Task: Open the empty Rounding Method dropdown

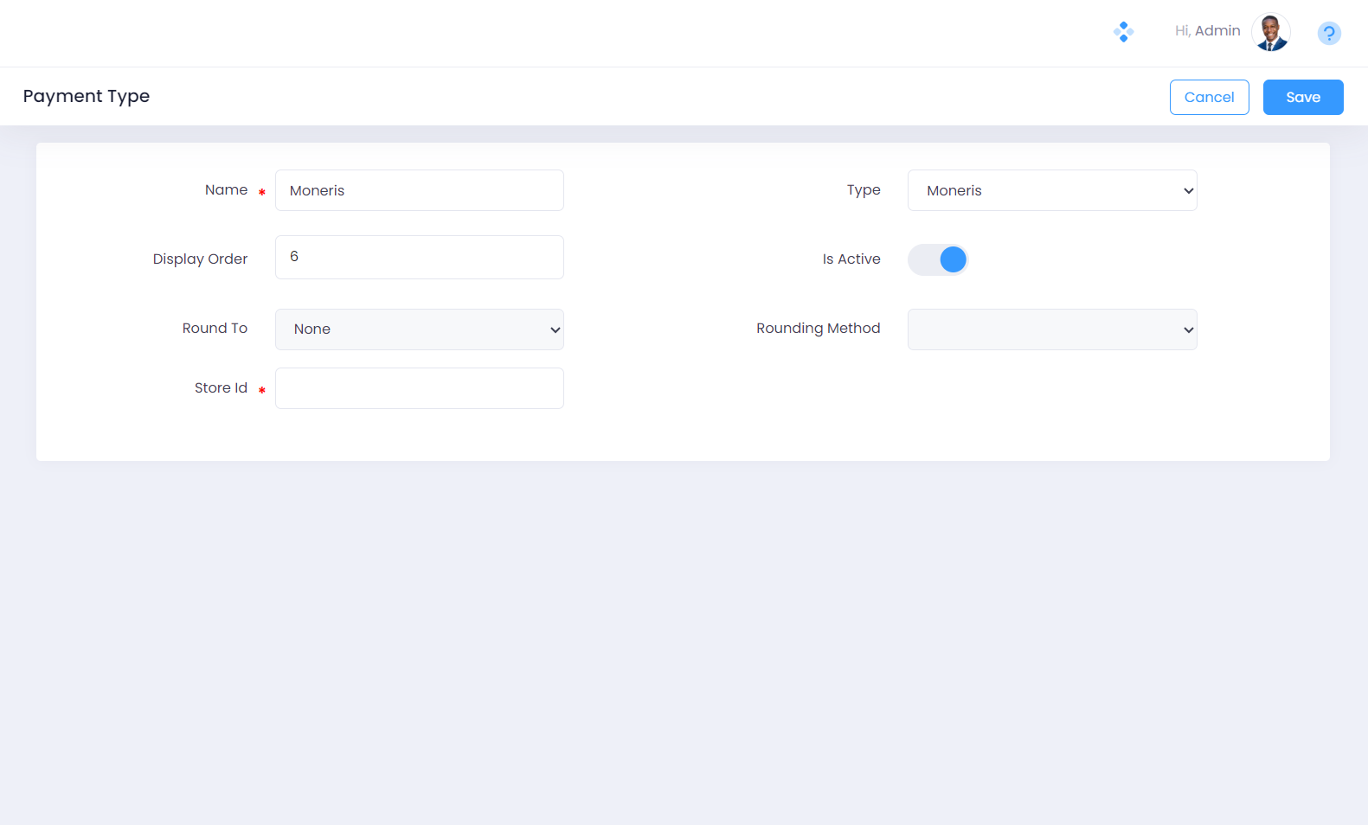Action: pos(1051,329)
